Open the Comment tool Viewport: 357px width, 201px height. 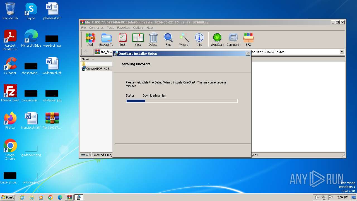pyautogui.click(x=233, y=39)
